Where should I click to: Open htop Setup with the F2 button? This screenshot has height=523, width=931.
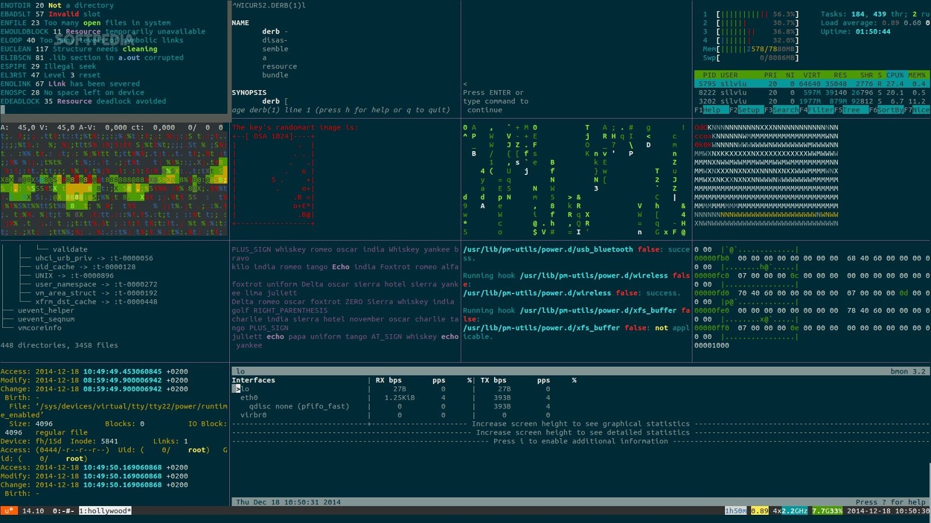(x=748, y=110)
